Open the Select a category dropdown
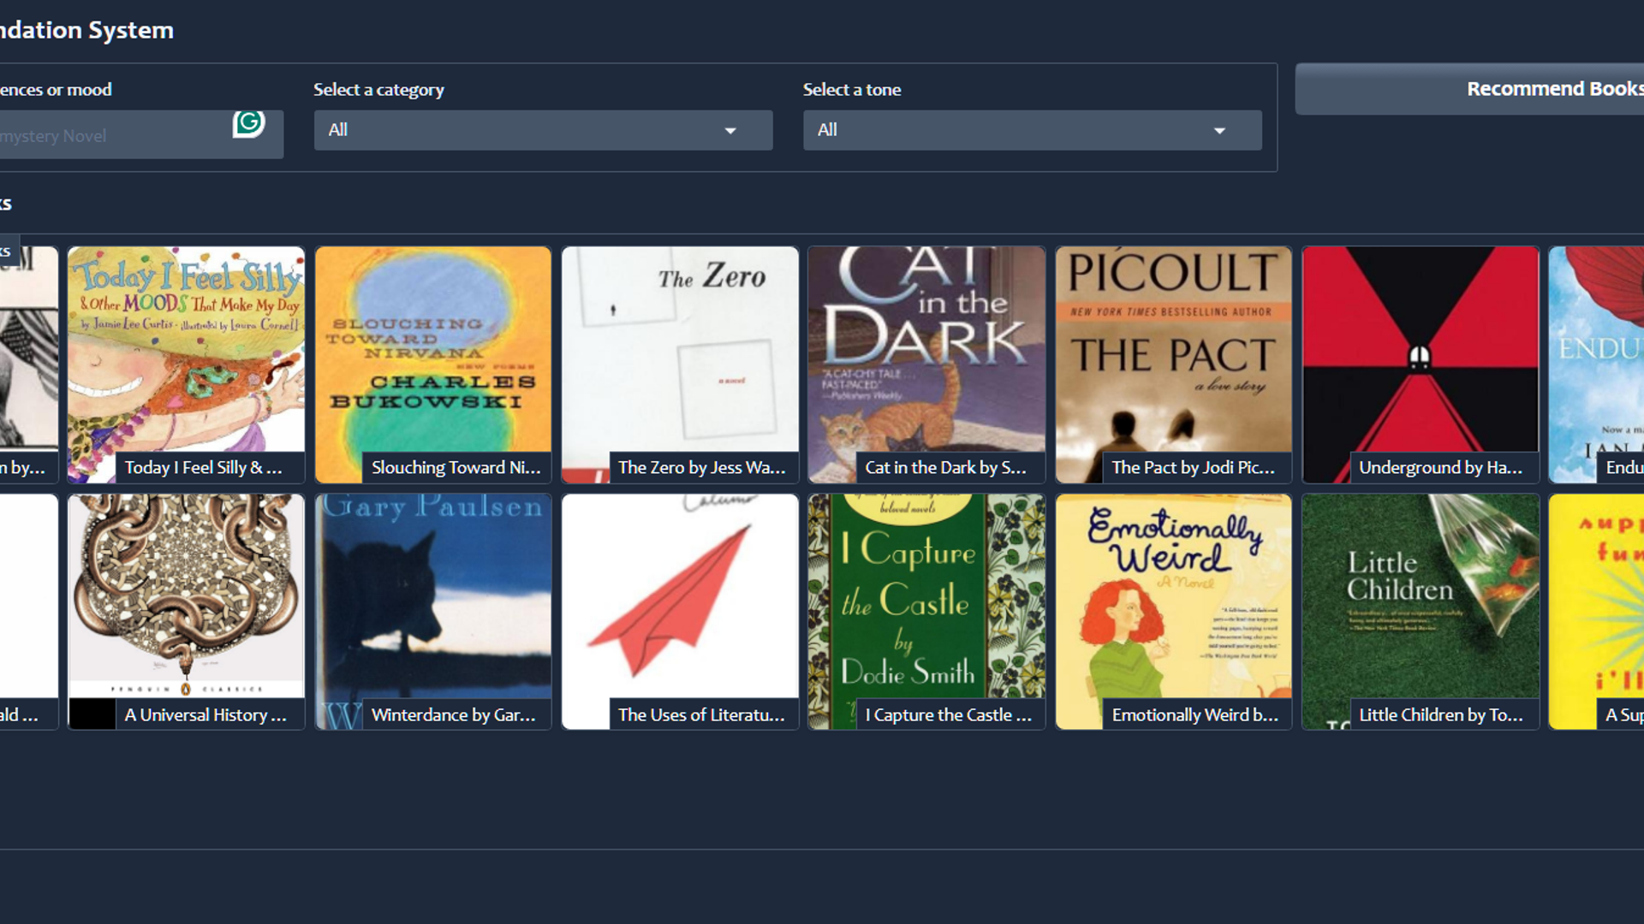Image resolution: width=1644 pixels, height=924 pixels. coord(543,130)
